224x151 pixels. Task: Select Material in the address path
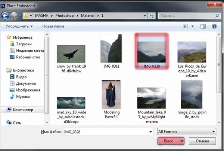(88, 16)
